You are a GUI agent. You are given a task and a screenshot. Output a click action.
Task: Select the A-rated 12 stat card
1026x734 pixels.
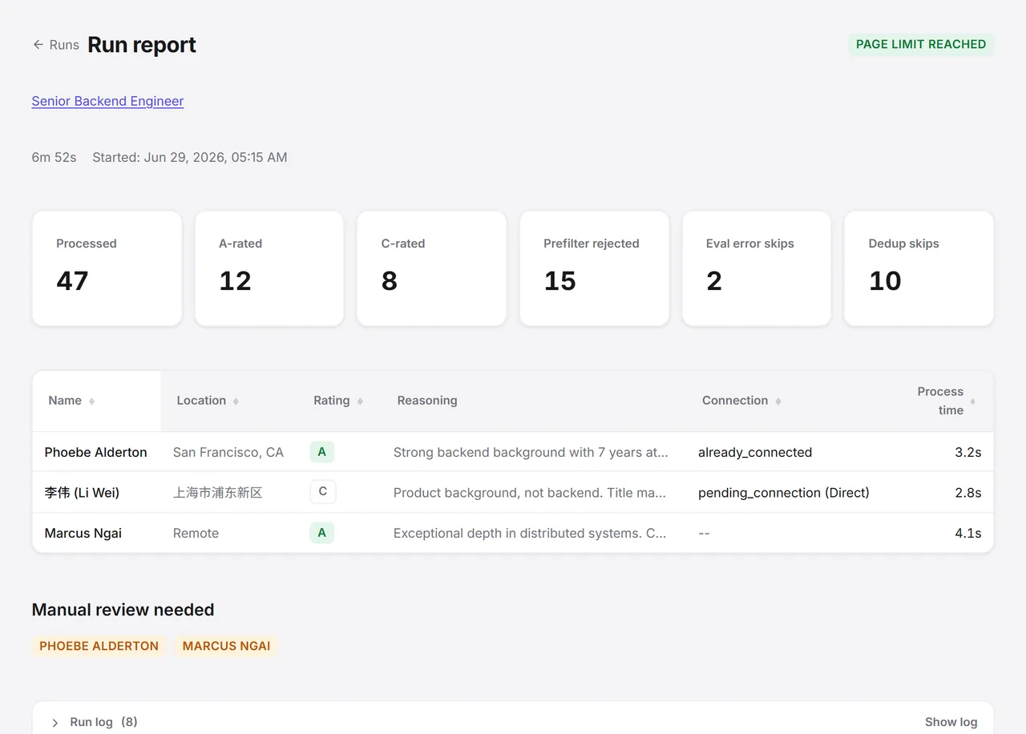click(269, 268)
